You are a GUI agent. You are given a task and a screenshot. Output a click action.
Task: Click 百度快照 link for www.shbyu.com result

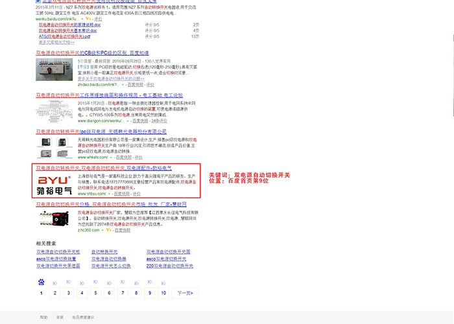[x=122, y=194]
